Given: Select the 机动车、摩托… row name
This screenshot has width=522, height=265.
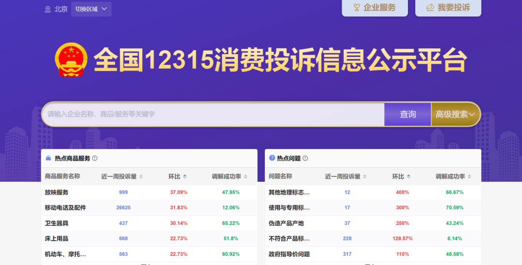Looking at the screenshot, I should click(x=65, y=254).
